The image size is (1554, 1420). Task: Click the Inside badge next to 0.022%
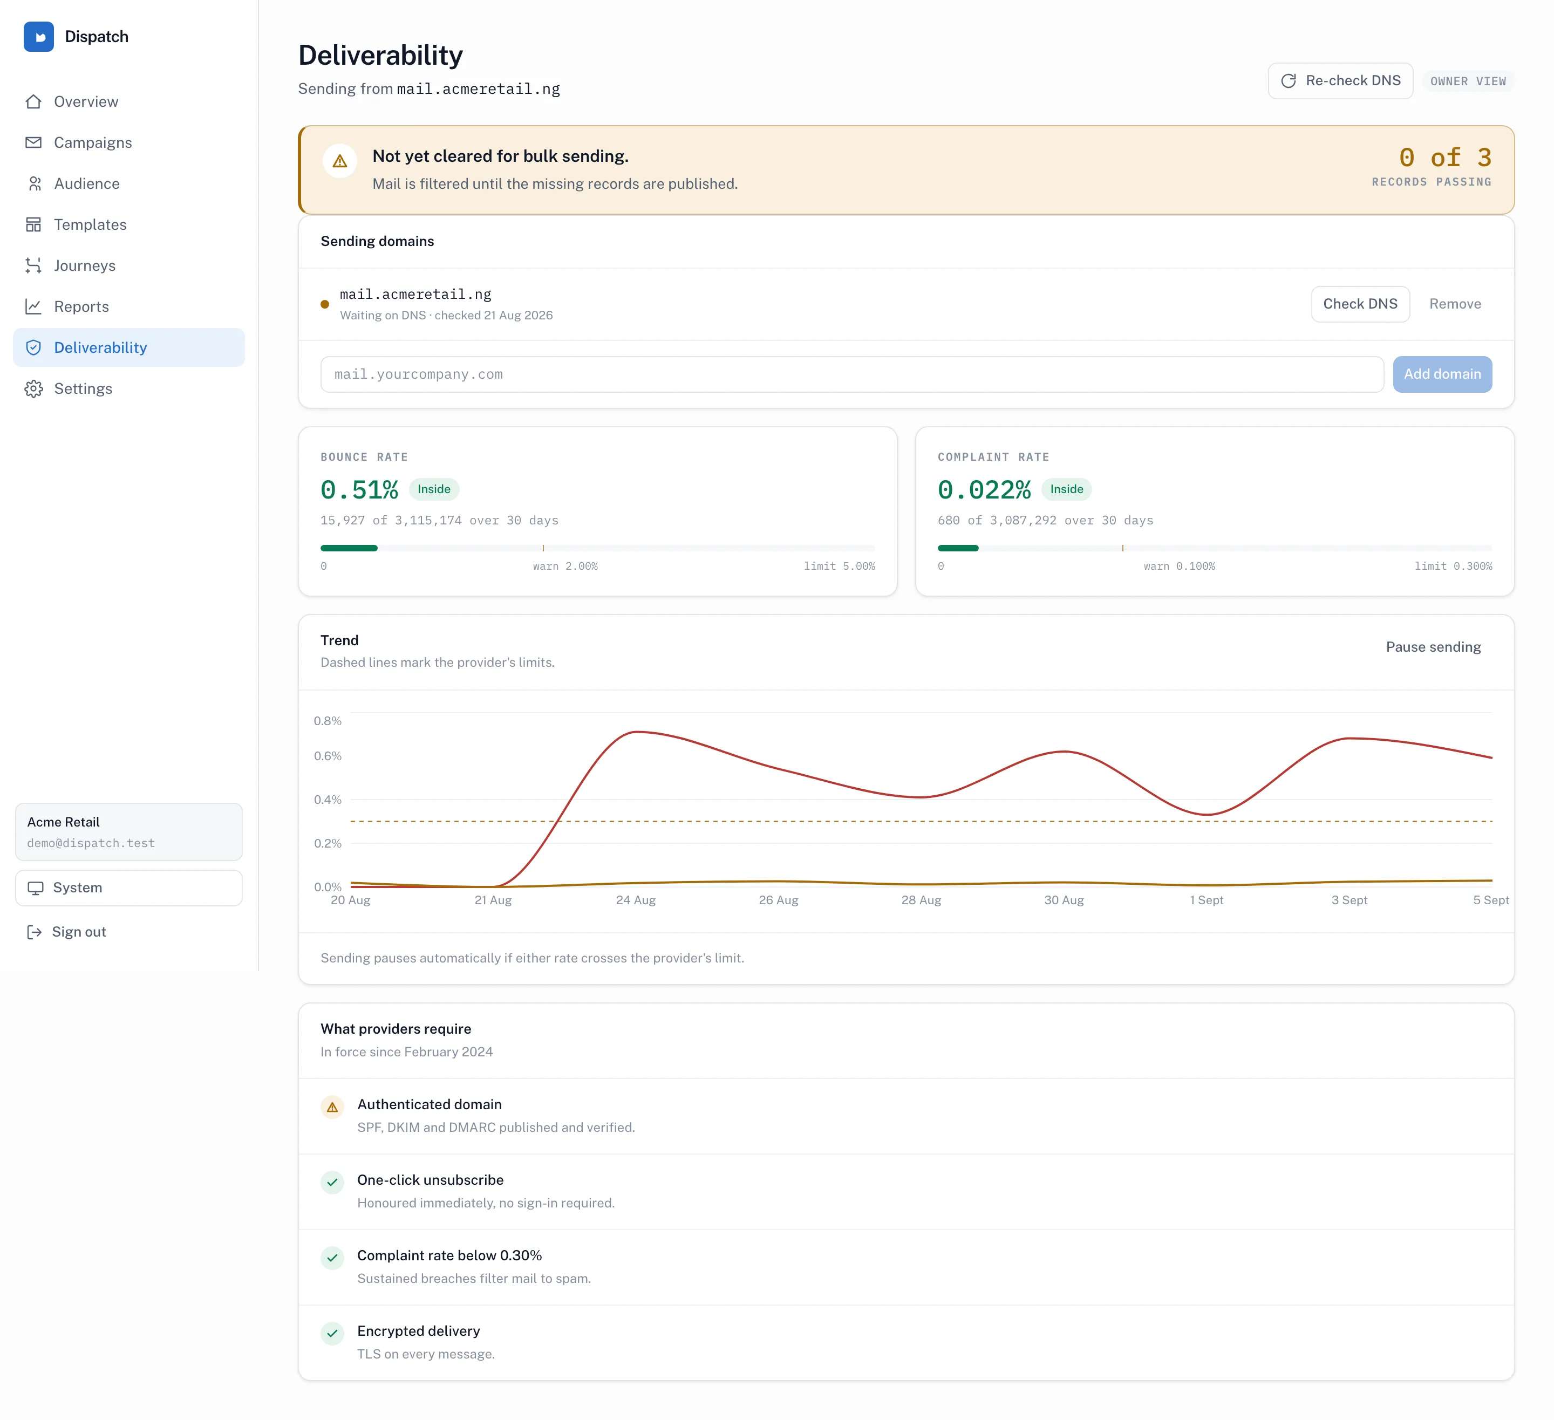tap(1066, 489)
